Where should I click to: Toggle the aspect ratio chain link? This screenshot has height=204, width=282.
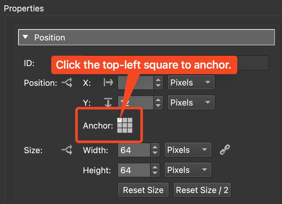225,150
